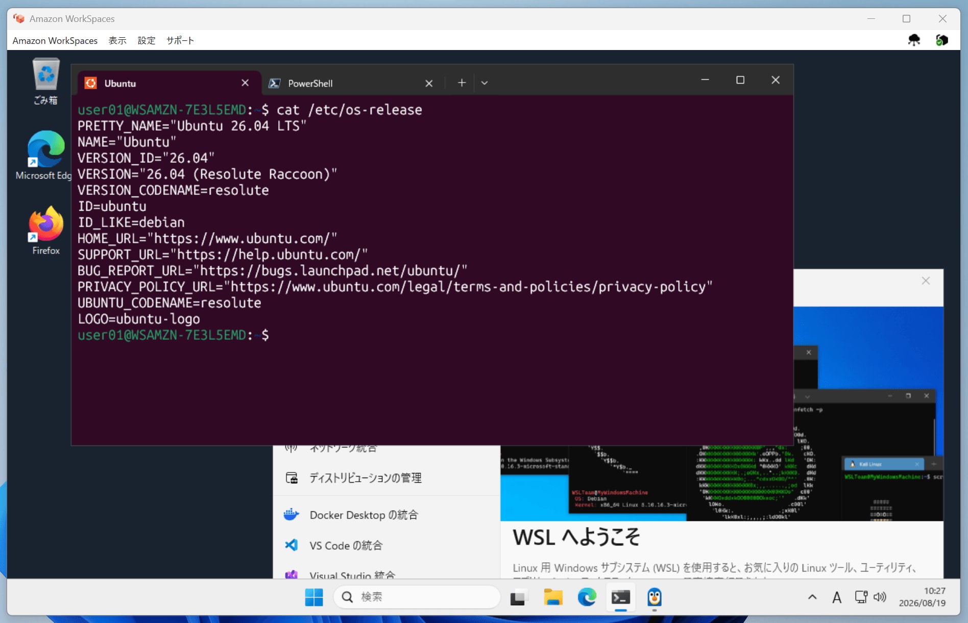The height and width of the screenshot is (623, 968).
Task: Switch to the Ubuntu terminal tab
Action: point(170,83)
